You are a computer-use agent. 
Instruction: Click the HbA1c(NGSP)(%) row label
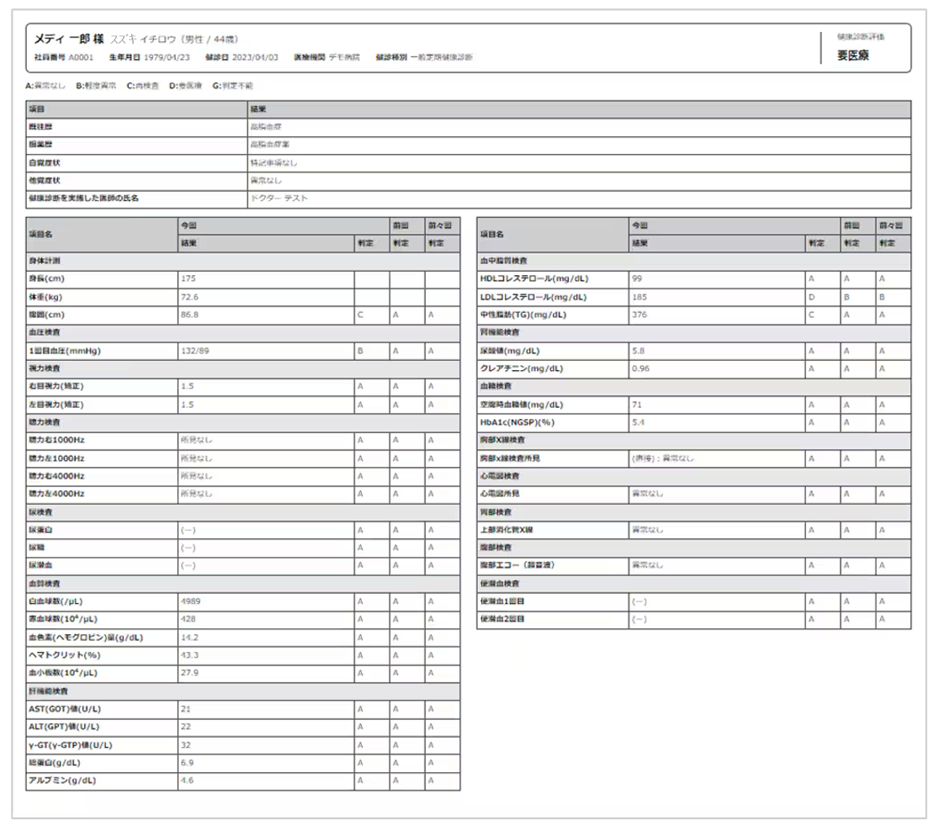click(517, 422)
